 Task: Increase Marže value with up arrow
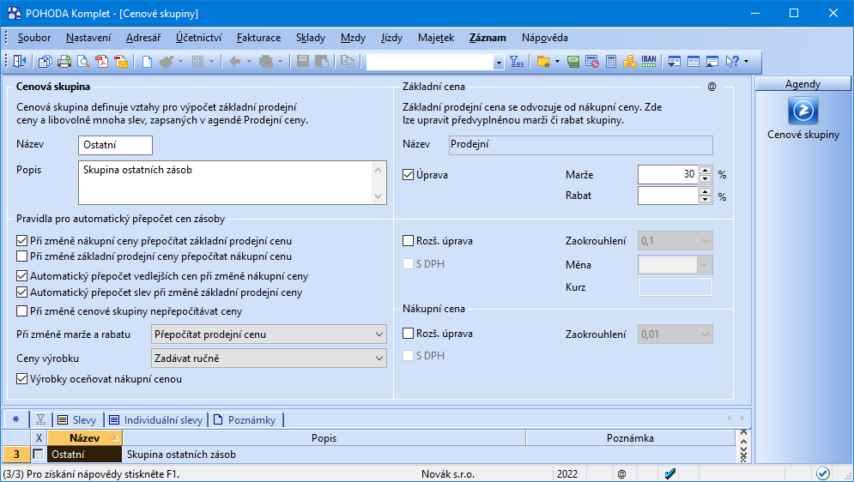click(706, 170)
